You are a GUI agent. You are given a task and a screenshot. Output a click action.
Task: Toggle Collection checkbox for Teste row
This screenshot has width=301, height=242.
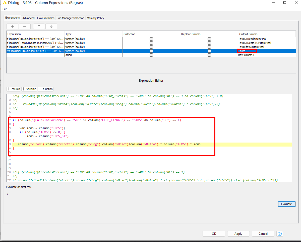click(x=151, y=51)
